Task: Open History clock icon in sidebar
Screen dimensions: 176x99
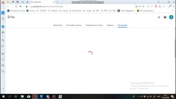Action: pyautogui.click(x=3, y=71)
